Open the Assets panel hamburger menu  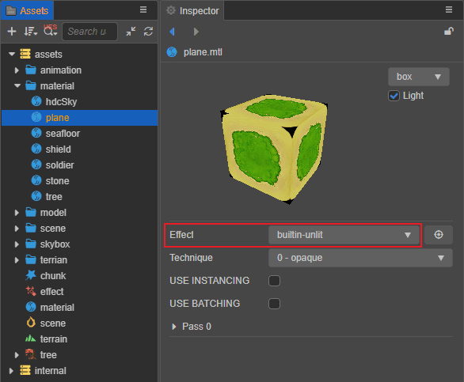pos(143,9)
